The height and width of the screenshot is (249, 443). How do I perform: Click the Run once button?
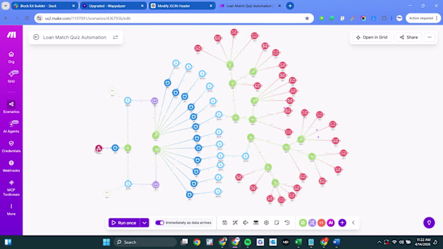pos(124,223)
